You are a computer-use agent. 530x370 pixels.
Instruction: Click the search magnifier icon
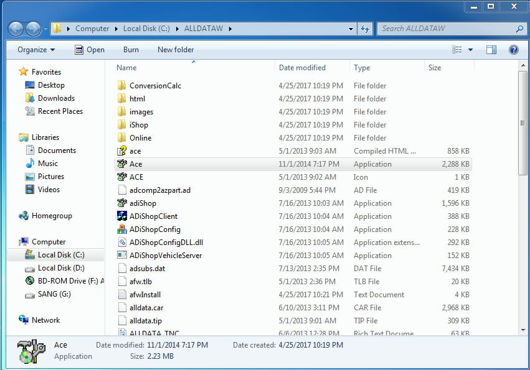point(519,29)
